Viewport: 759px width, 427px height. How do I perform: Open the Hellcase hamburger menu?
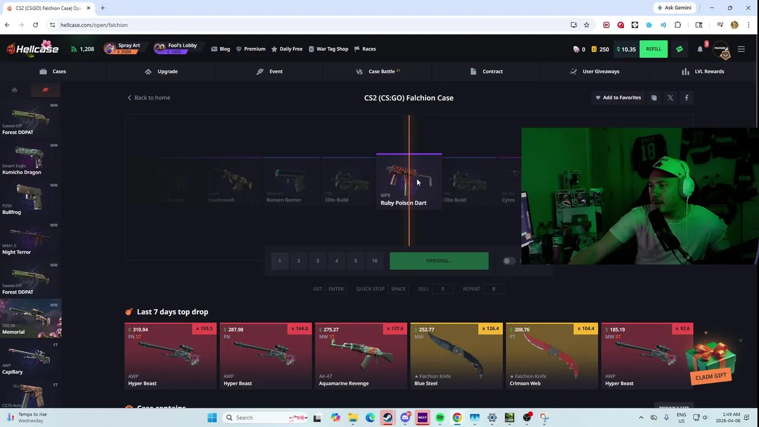pos(741,49)
